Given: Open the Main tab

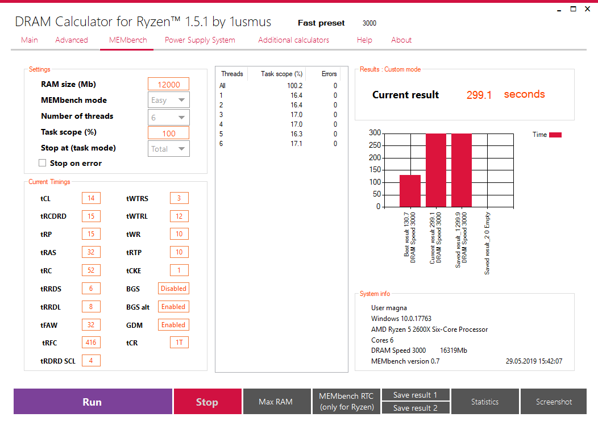Looking at the screenshot, I should click(30, 40).
